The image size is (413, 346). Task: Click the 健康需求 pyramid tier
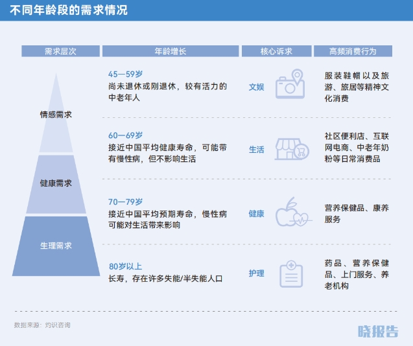coord(56,184)
